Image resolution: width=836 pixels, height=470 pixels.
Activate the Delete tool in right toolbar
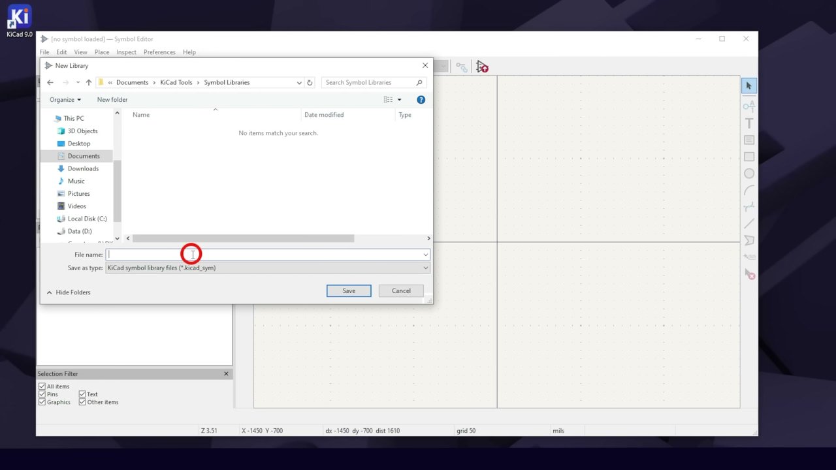coord(749,275)
